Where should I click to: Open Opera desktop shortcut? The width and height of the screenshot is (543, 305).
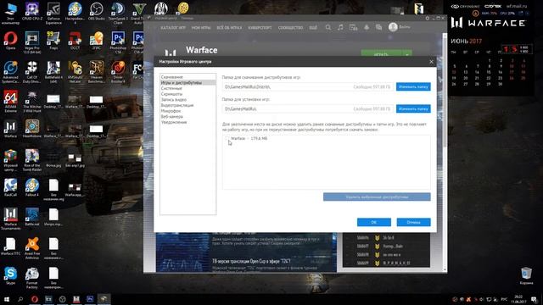click(10, 41)
